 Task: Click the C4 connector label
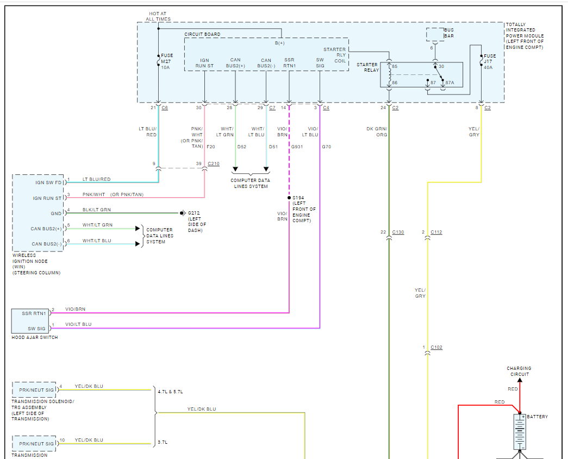[326, 108]
